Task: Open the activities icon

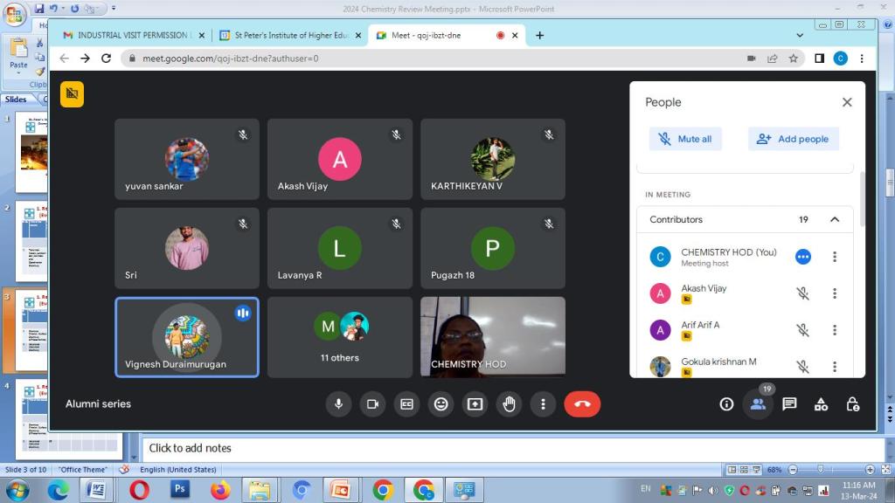Action: pyautogui.click(x=821, y=403)
